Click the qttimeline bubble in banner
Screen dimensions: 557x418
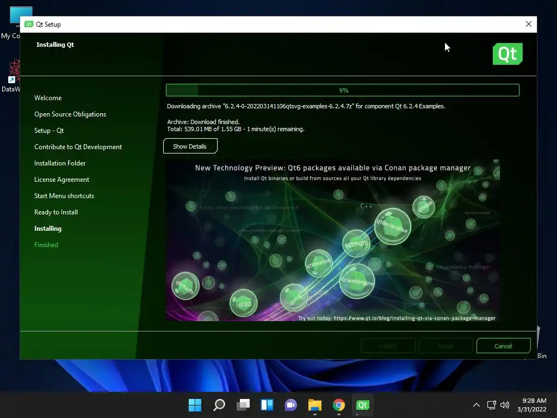319,263
